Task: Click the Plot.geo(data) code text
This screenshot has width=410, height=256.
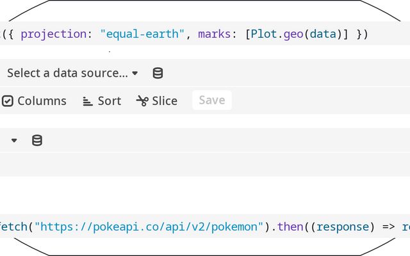Action: click(297, 34)
